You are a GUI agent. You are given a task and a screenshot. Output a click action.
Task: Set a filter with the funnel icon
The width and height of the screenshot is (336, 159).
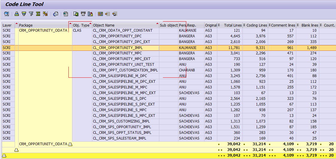pos(31,14)
